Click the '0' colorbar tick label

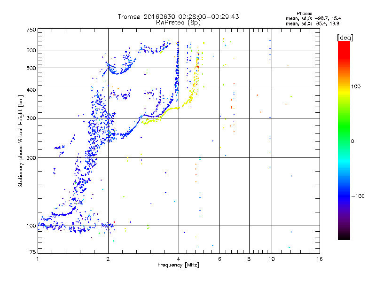click(x=352, y=141)
